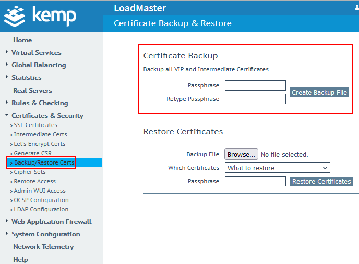Select Rules & Checking menu label

(40, 103)
